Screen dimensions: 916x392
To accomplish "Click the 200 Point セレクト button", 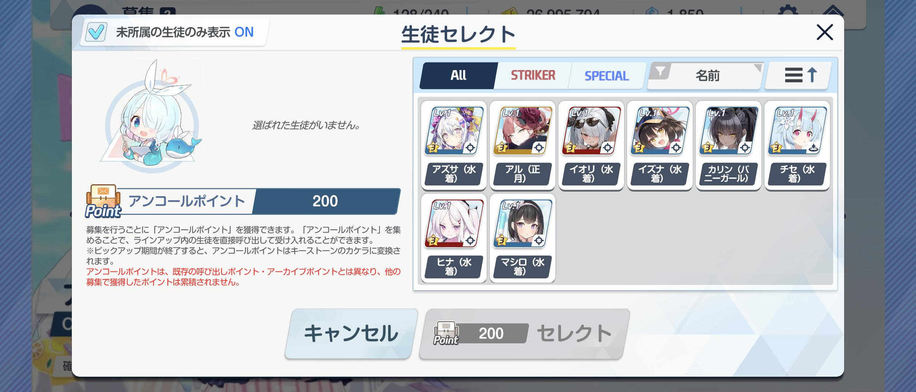I will (x=524, y=334).
